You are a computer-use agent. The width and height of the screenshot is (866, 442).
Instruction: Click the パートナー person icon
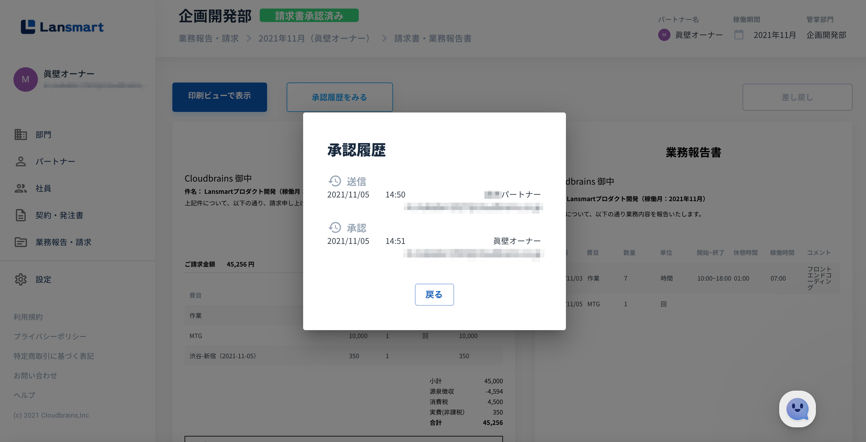(x=20, y=161)
